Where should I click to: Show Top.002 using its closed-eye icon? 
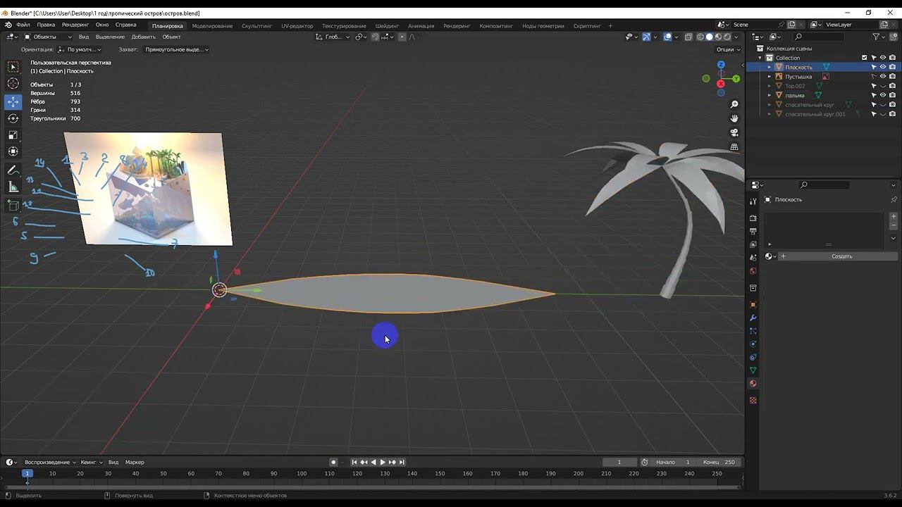pos(883,86)
